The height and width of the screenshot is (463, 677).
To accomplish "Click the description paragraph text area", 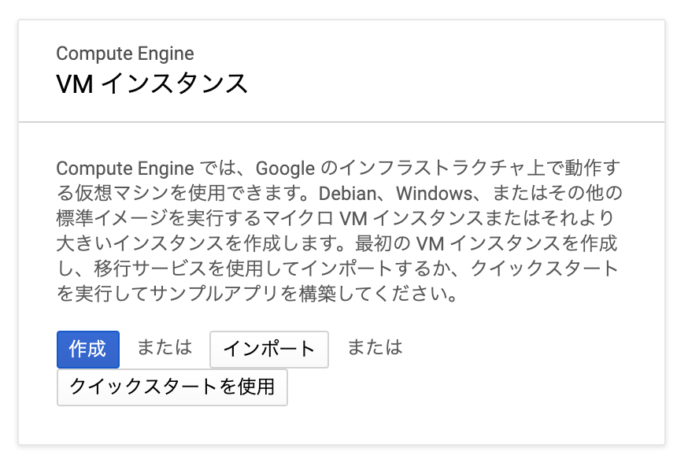I will [x=337, y=228].
